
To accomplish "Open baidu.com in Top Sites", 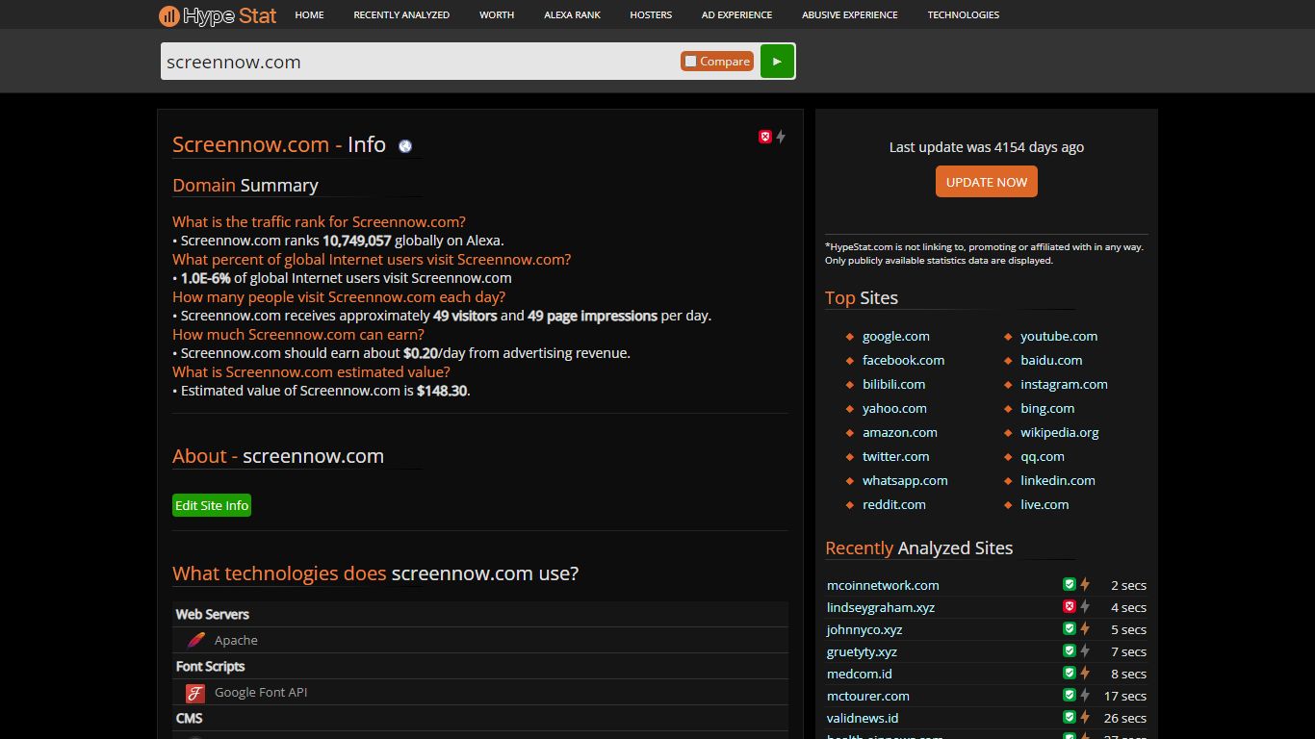I will click(x=1051, y=360).
